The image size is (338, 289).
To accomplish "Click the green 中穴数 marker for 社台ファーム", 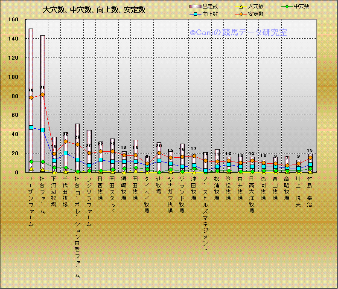I will [43, 162].
